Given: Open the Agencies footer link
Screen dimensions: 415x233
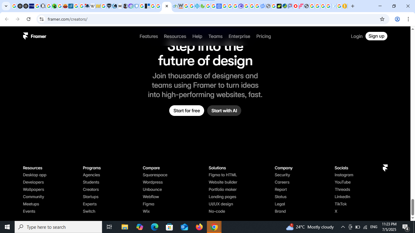Looking at the screenshot, I should point(91,175).
